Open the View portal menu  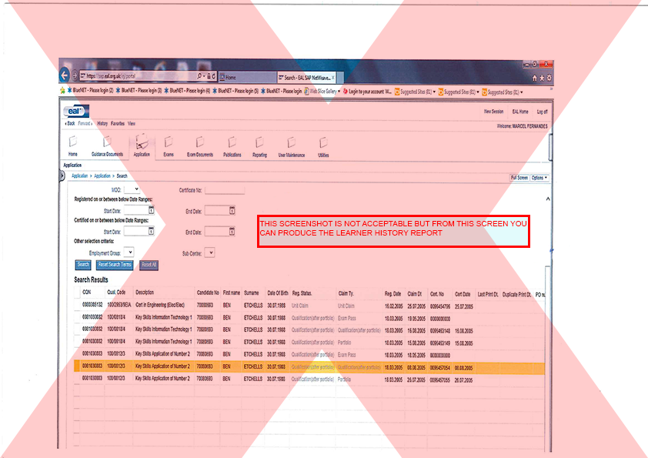132,123
